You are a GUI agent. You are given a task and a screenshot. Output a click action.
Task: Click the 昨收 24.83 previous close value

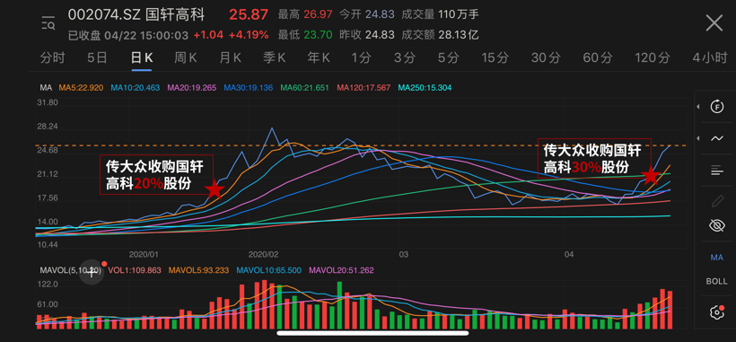(x=366, y=35)
